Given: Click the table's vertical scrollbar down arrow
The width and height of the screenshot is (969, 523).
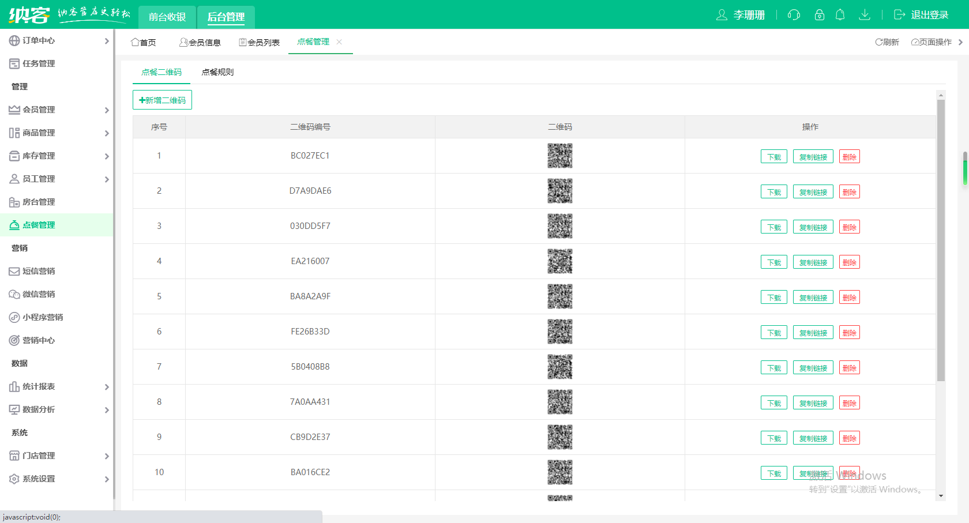Looking at the screenshot, I should click(941, 496).
